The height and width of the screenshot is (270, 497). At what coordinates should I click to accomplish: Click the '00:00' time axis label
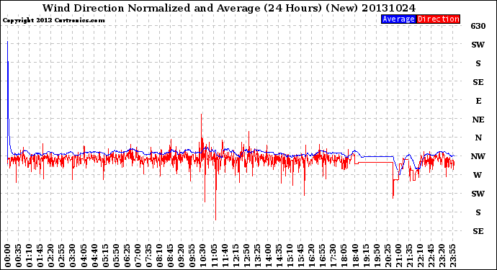pyautogui.click(x=8, y=256)
